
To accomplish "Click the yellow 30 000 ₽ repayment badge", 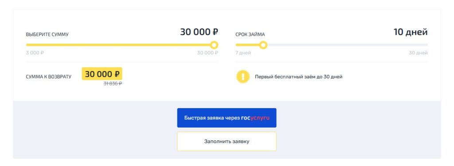I will [102, 74].
